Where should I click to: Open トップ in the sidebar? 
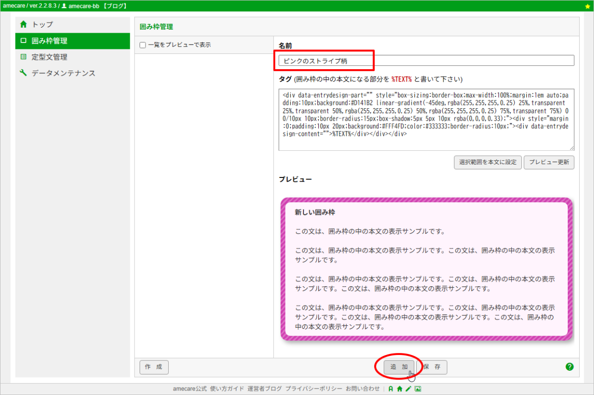click(42, 24)
